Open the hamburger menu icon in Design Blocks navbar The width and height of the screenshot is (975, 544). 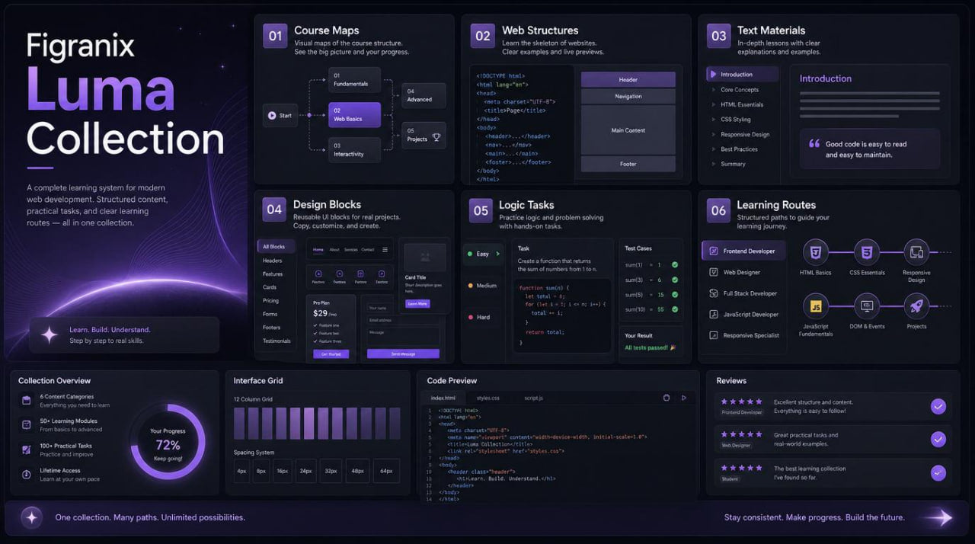[x=385, y=250]
